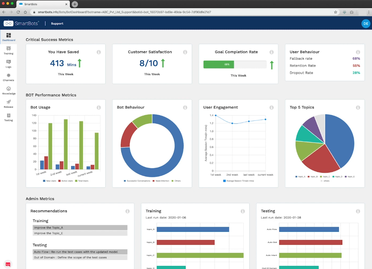Select Improve the Topic_E recommendation

[x=80, y=233]
